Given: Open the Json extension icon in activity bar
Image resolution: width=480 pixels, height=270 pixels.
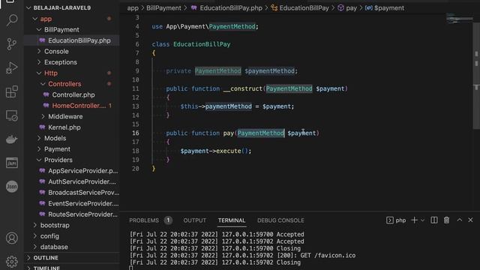Looking at the screenshot, I should coord(12,187).
